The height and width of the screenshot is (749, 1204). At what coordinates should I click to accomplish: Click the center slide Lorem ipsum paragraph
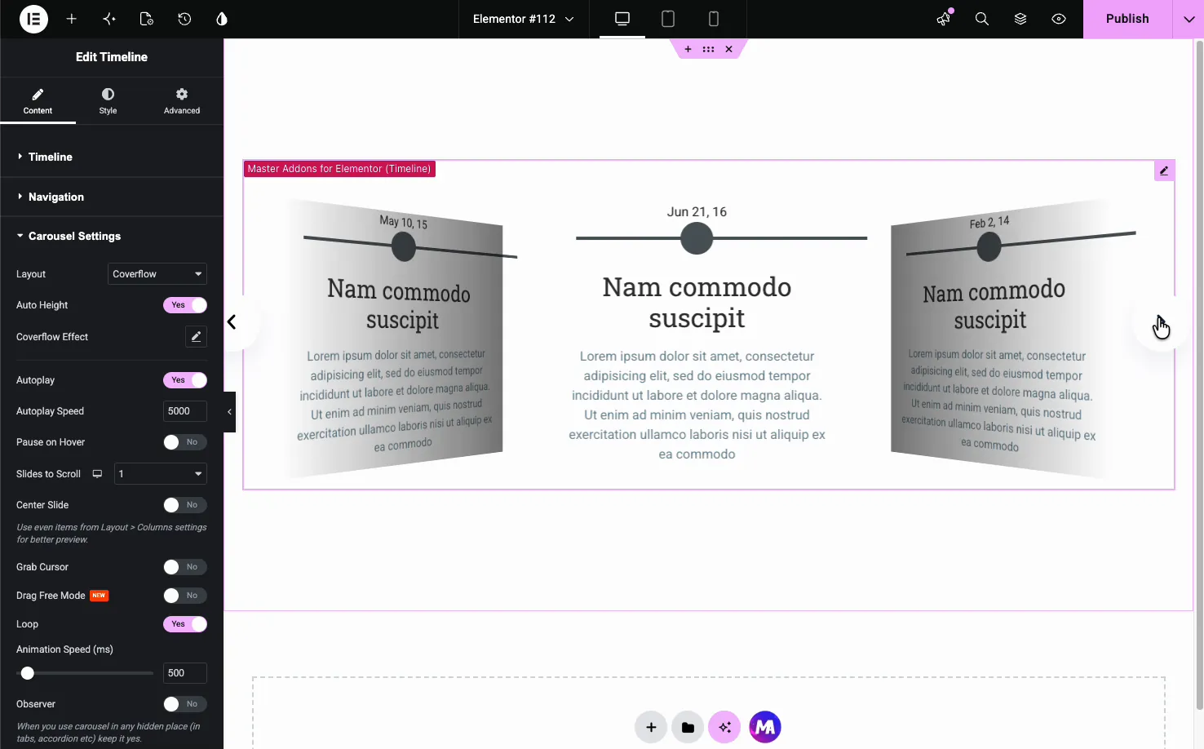click(x=697, y=406)
